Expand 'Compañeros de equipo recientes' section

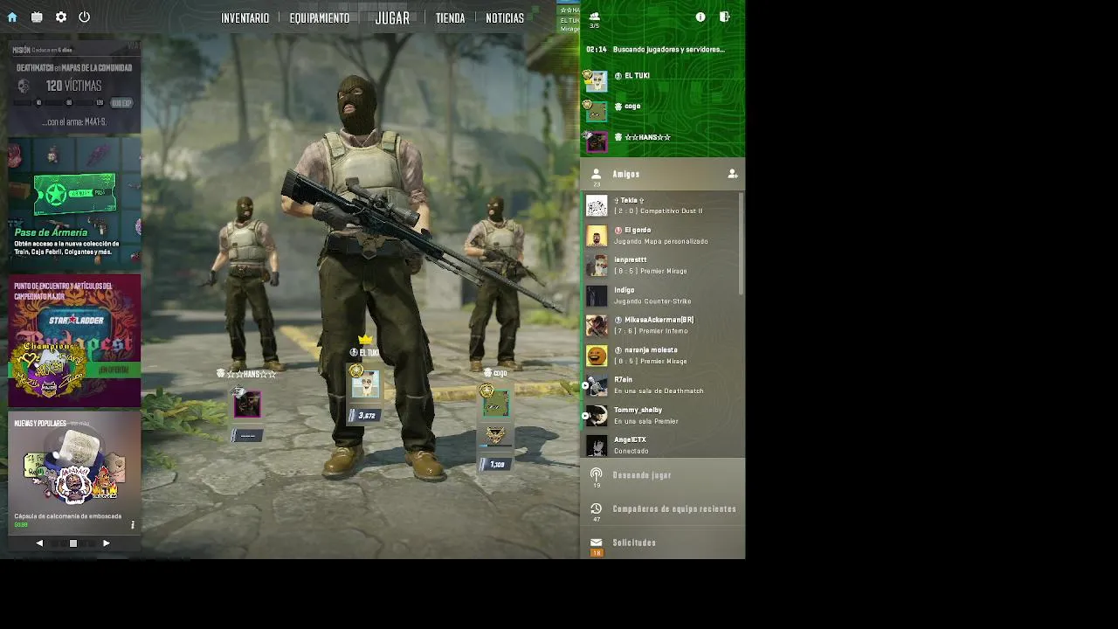click(662, 508)
